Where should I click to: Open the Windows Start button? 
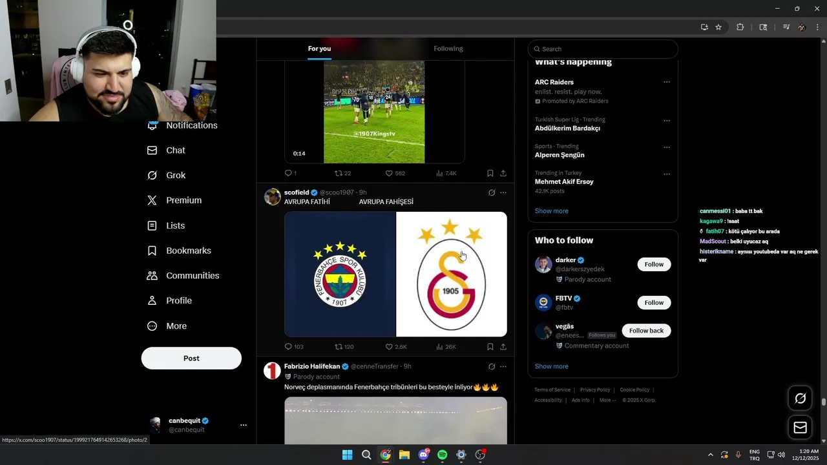coord(348,455)
